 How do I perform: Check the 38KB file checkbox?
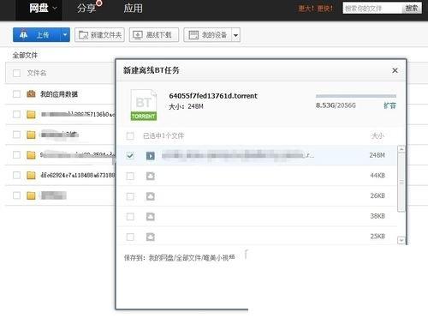[x=130, y=217]
